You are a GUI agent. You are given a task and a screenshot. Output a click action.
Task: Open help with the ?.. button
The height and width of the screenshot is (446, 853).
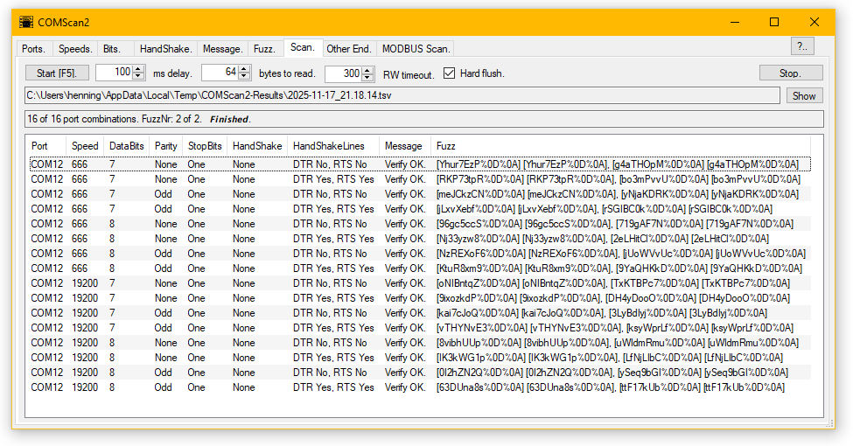click(x=802, y=46)
